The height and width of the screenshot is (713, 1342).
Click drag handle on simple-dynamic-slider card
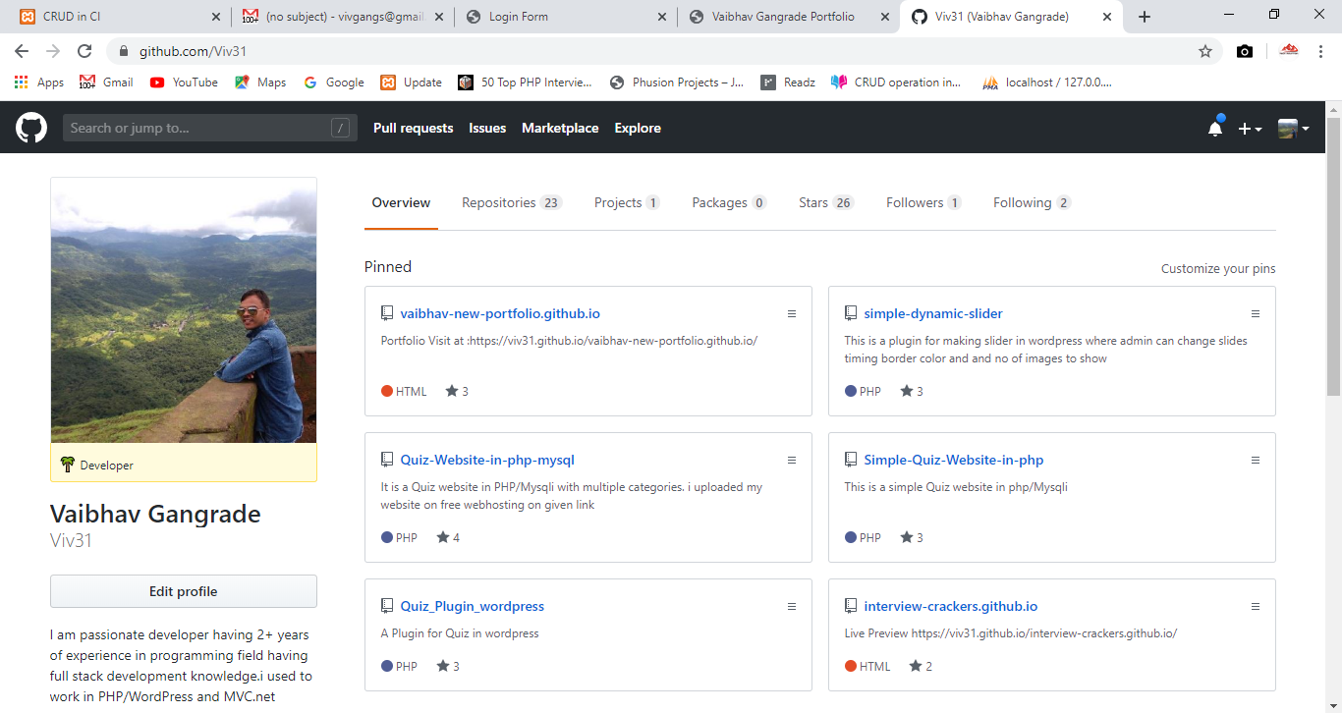[x=1255, y=314]
